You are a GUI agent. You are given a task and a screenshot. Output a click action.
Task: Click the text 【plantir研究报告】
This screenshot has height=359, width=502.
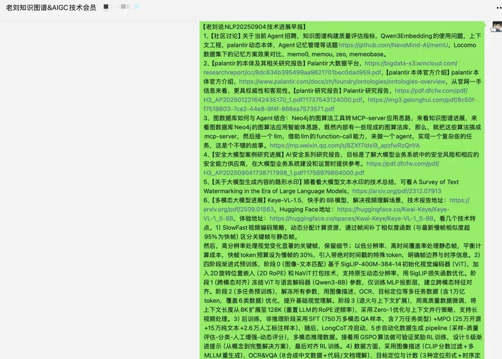click(317, 91)
